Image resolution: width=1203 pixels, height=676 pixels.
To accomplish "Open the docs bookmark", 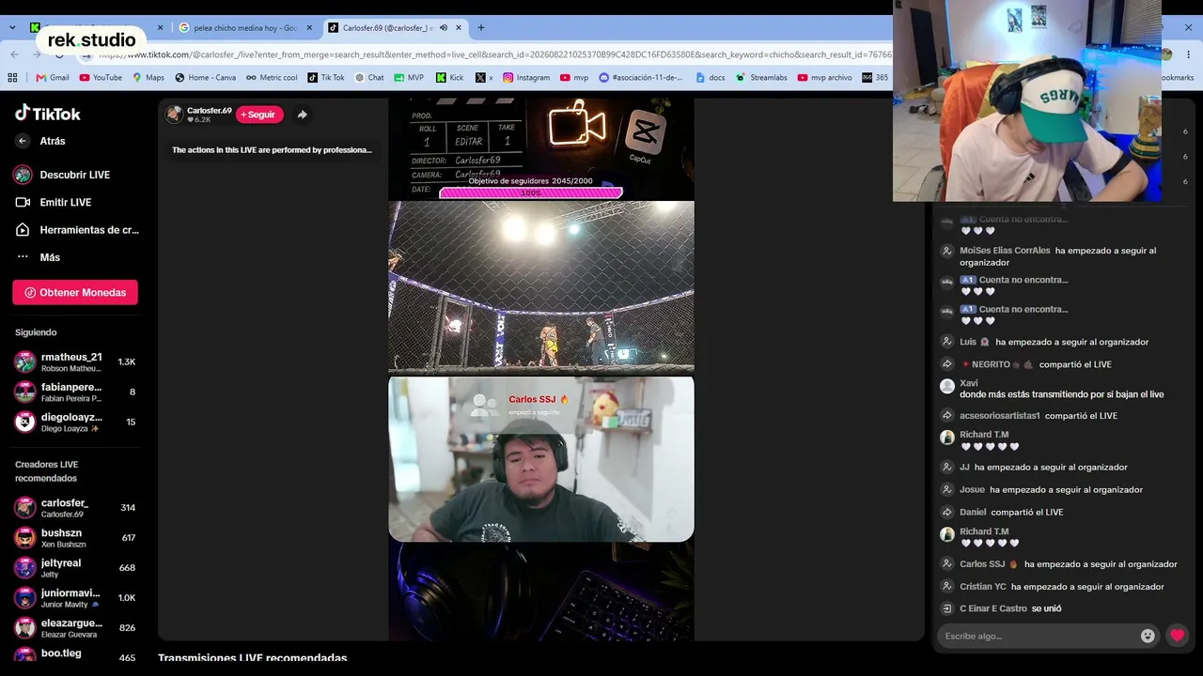I will point(711,78).
